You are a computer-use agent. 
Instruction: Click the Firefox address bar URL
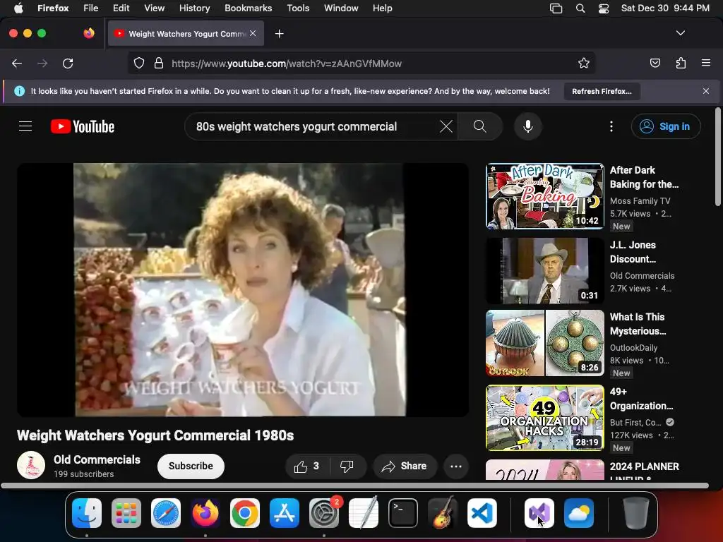point(287,64)
